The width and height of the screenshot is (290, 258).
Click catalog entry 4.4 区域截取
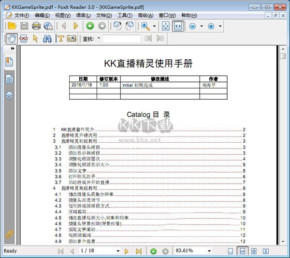pyautogui.click(x=150, y=212)
